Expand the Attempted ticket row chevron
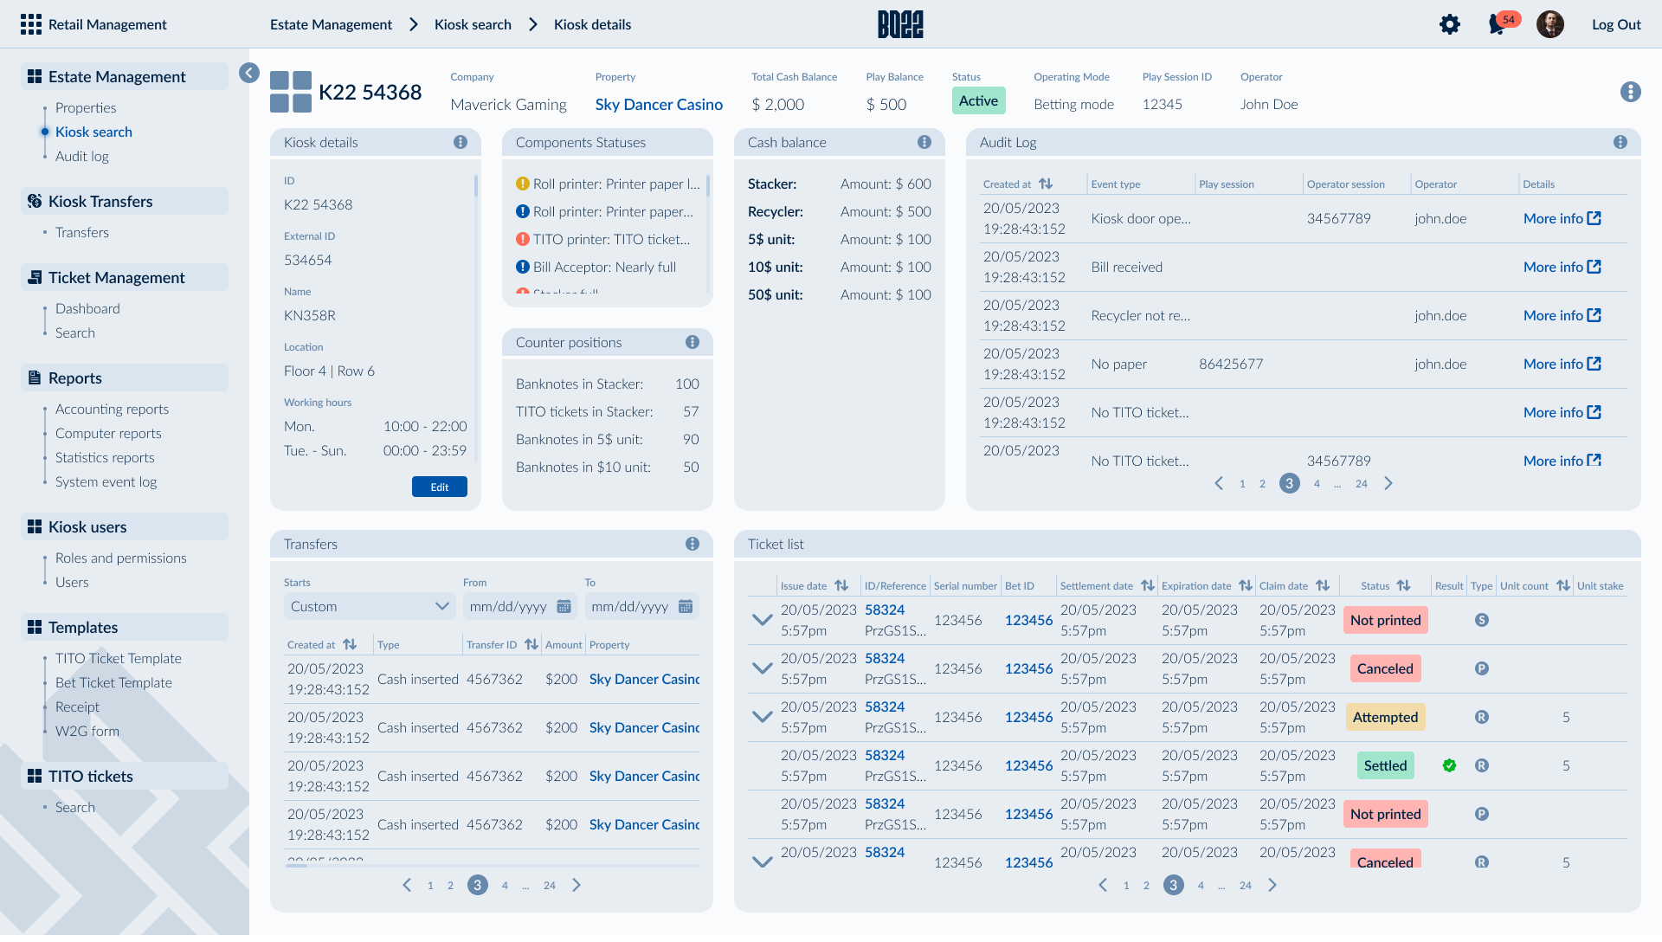 click(763, 717)
